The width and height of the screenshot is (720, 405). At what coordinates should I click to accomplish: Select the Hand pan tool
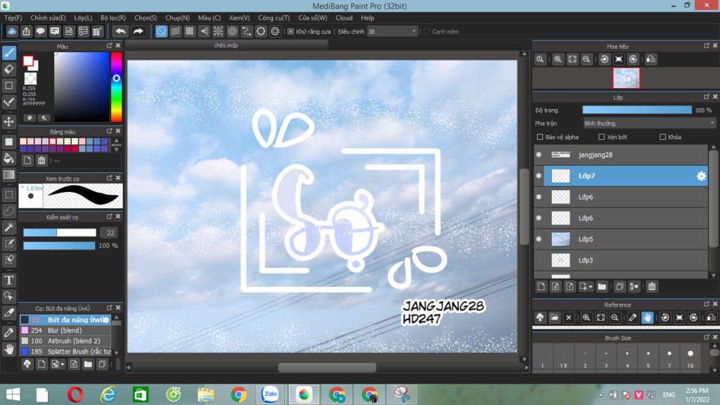pos(8,349)
